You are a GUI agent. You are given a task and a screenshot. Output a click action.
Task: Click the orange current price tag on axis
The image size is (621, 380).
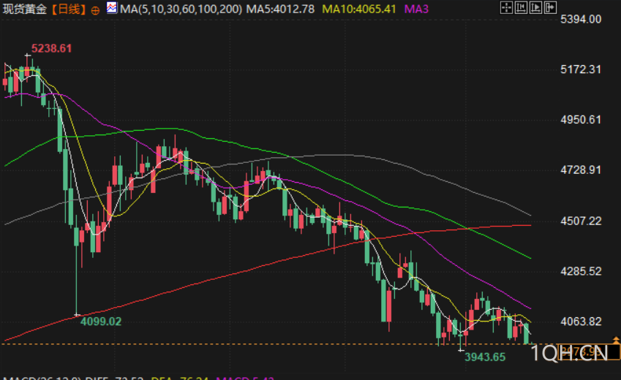588,352
